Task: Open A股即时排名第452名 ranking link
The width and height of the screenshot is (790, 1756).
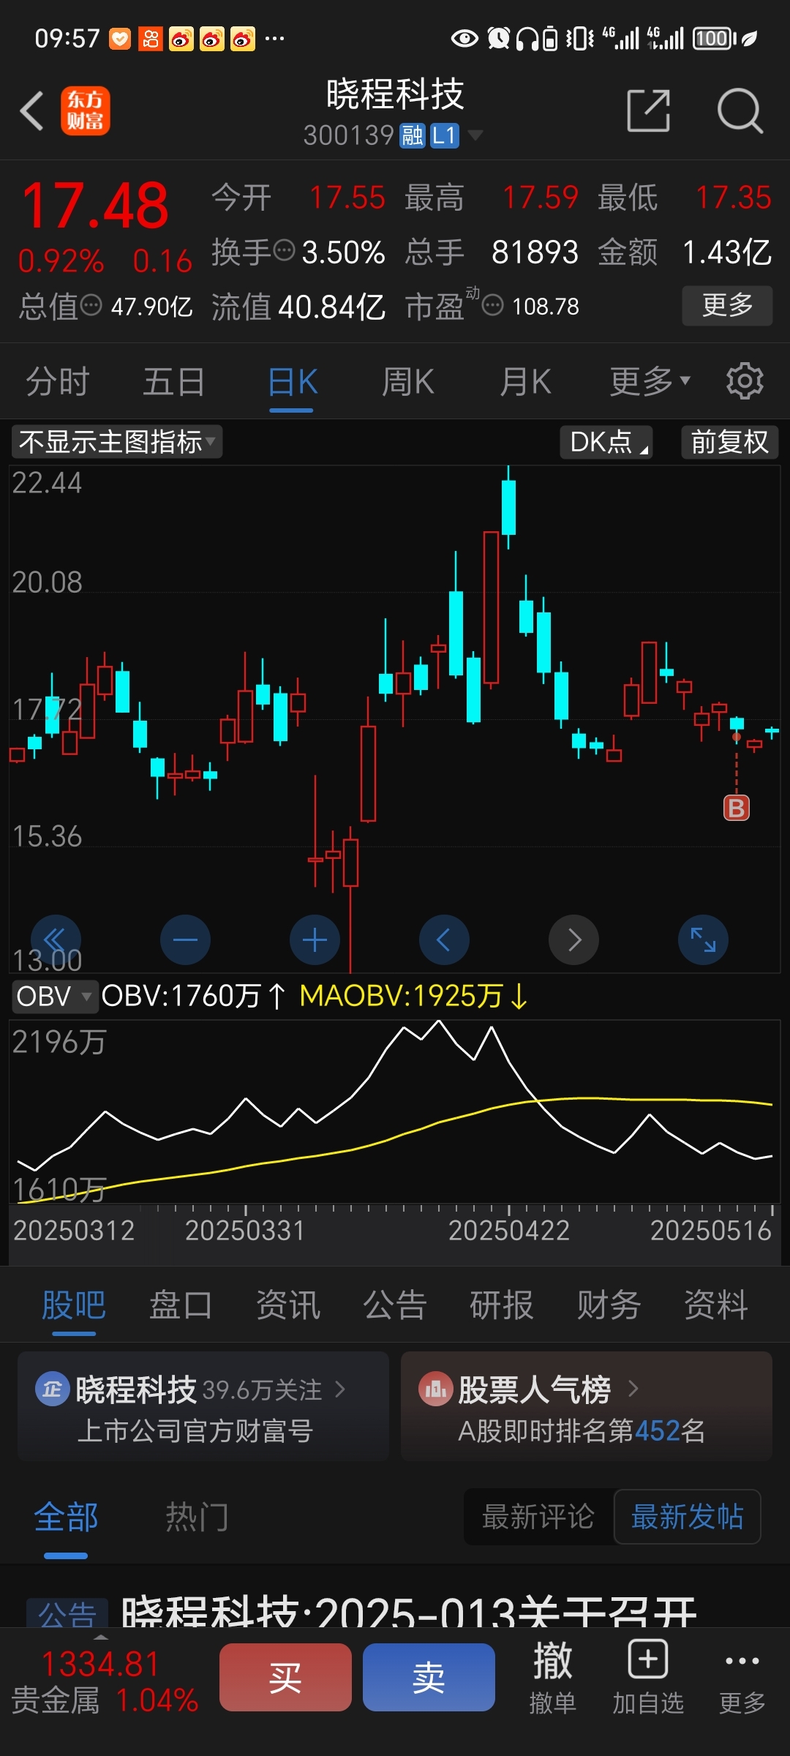Action: tap(582, 1430)
